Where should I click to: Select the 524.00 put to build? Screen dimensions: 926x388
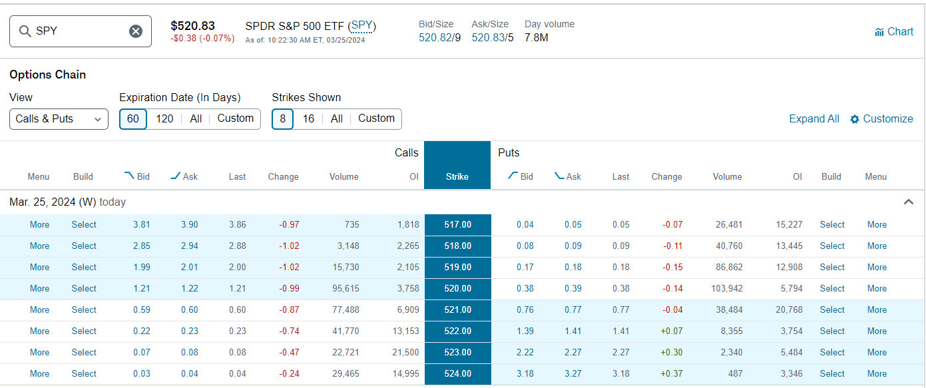coord(832,373)
